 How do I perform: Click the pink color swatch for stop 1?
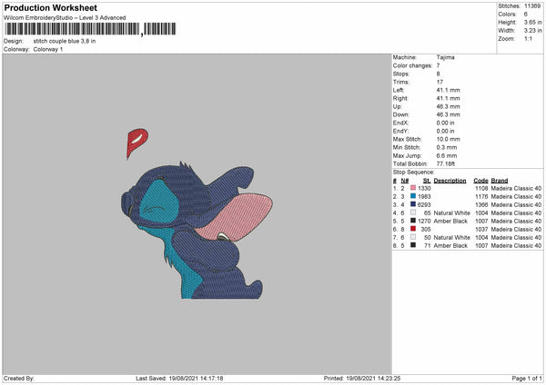(x=413, y=188)
